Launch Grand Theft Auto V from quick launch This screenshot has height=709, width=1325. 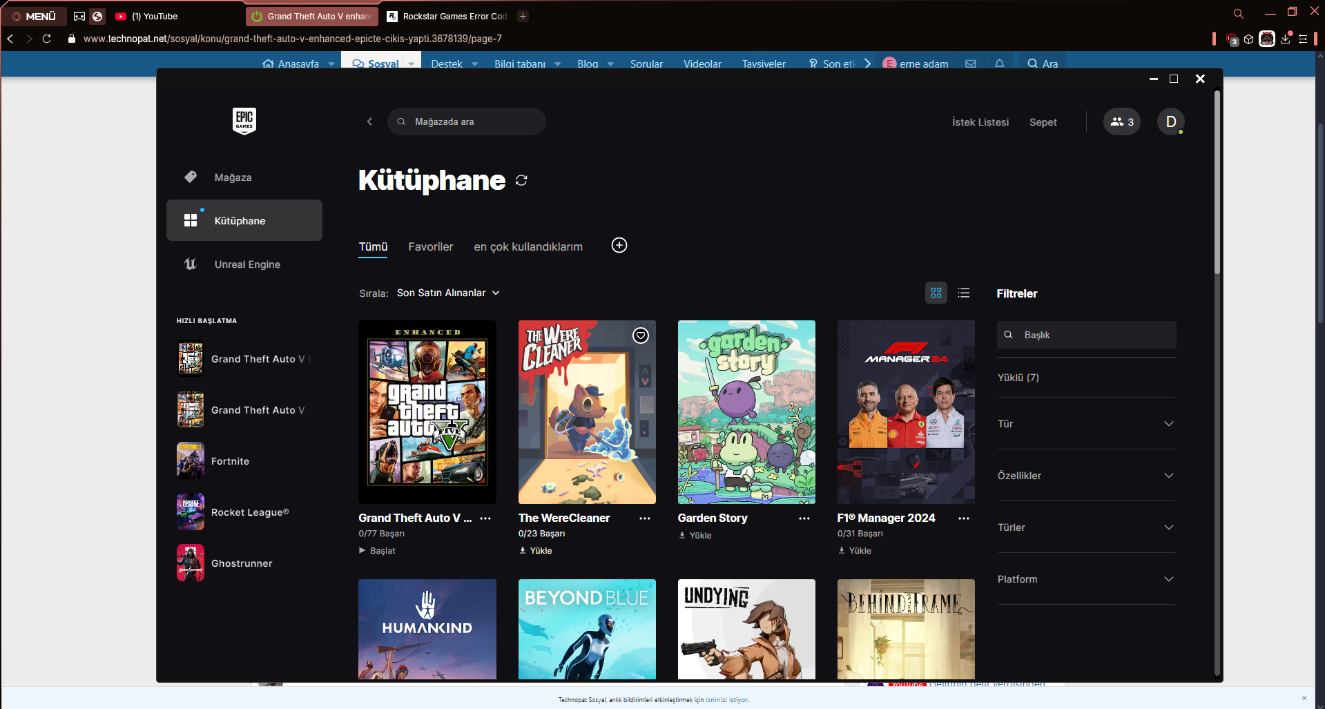(x=246, y=410)
